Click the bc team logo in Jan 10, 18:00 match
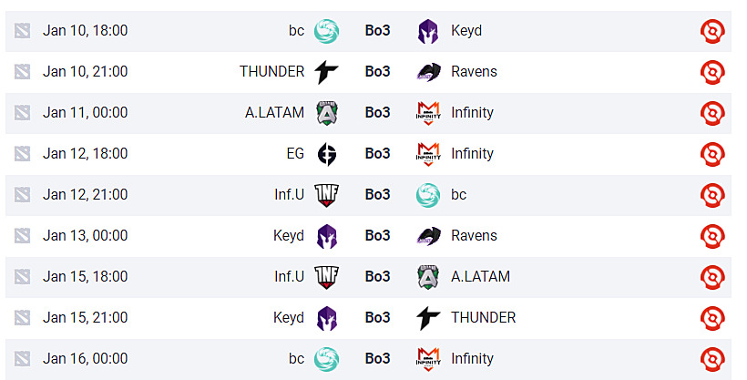Image resolution: width=747 pixels, height=380 pixels. 326,31
